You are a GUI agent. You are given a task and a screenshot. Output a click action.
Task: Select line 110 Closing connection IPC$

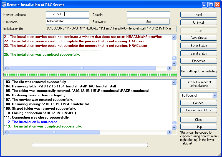pos(40,113)
